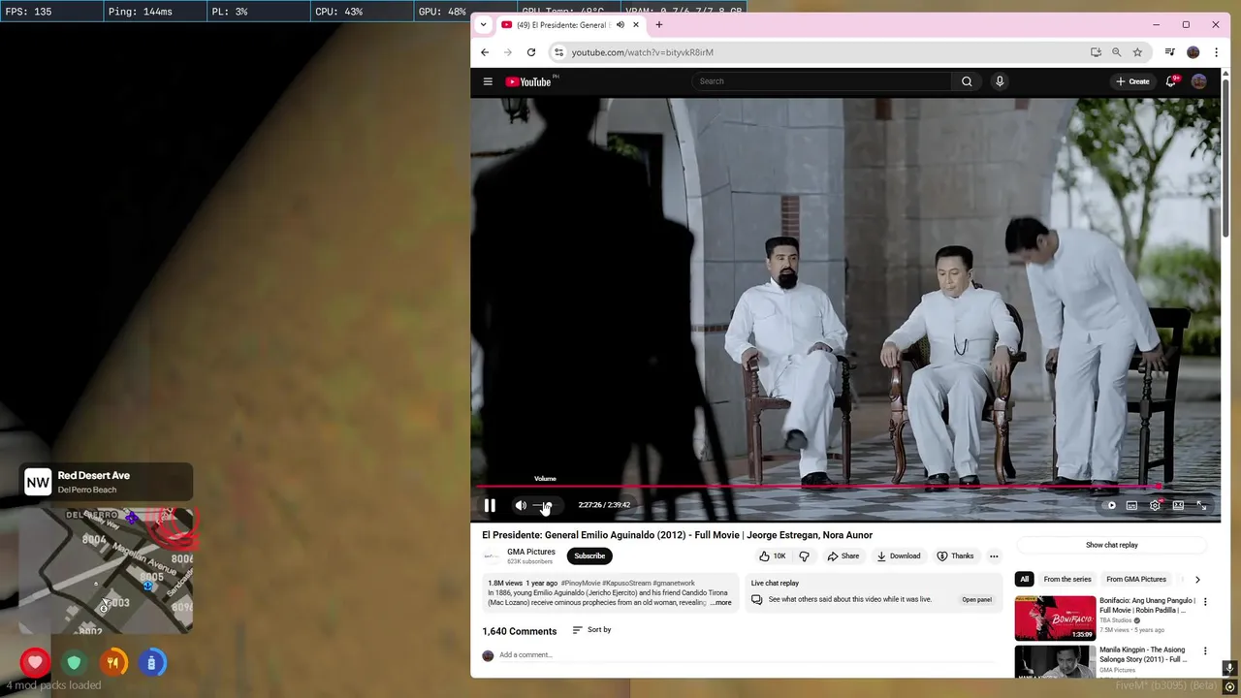
Task: View site information icon in address bar
Action: pyautogui.click(x=558, y=52)
